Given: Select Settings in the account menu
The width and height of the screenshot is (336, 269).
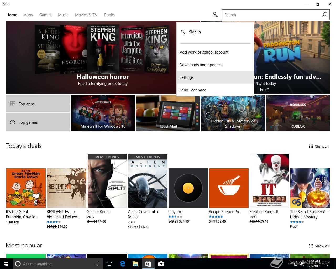Looking at the screenshot, I should (x=215, y=77).
